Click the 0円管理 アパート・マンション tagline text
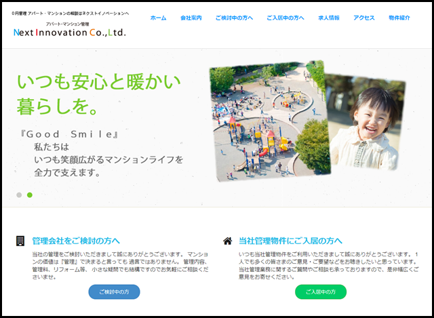 71,14
